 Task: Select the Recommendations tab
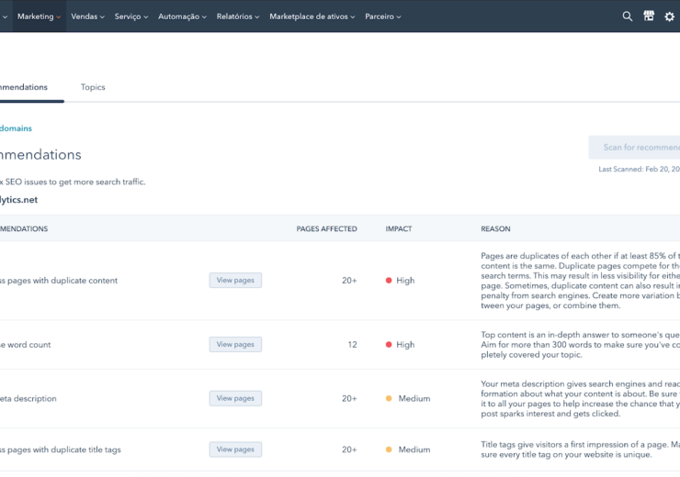pyautogui.click(x=24, y=87)
